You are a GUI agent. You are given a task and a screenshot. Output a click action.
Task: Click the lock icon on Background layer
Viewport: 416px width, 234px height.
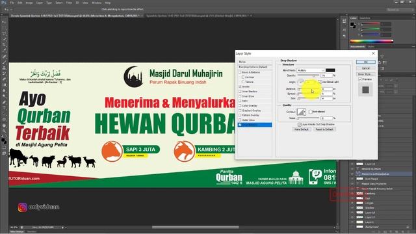408,227
